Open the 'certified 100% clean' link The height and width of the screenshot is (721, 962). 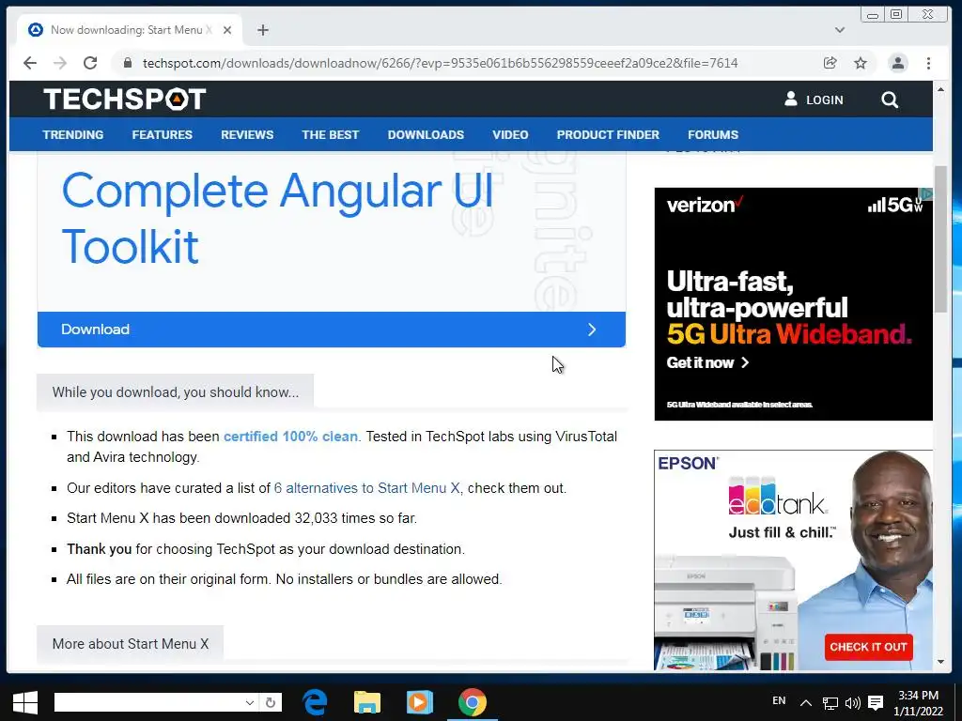point(291,437)
